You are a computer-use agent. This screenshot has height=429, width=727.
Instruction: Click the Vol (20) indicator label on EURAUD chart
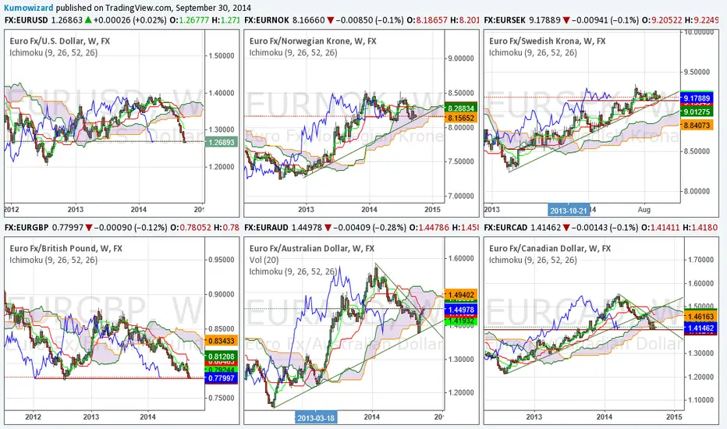tap(264, 260)
